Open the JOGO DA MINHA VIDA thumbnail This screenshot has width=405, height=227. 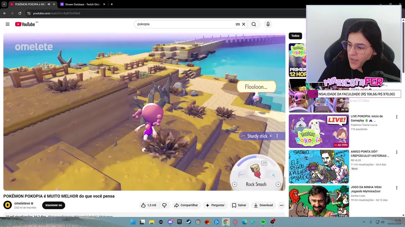click(319, 201)
